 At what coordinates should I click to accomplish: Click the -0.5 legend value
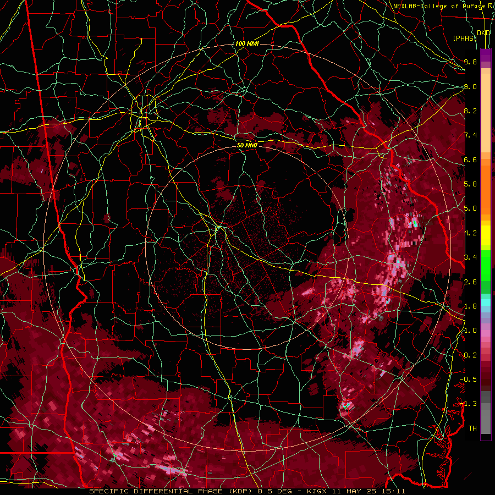(468, 379)
